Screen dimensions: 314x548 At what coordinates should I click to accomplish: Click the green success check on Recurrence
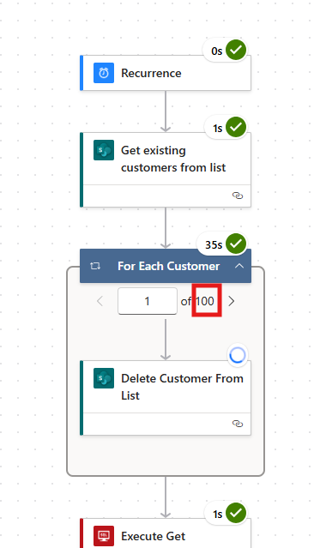coord(236,50)
